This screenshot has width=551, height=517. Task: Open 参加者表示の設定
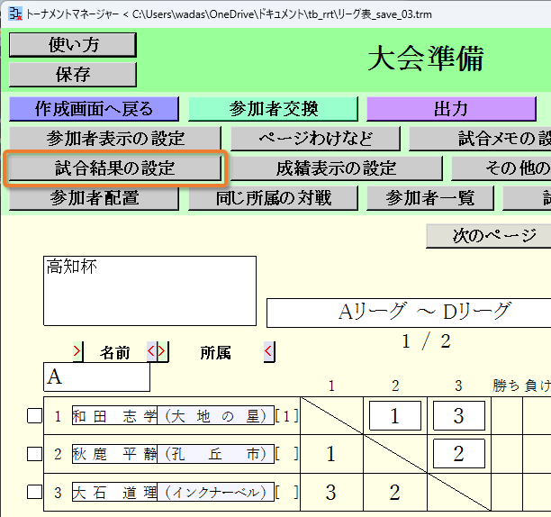coord(115,139)
